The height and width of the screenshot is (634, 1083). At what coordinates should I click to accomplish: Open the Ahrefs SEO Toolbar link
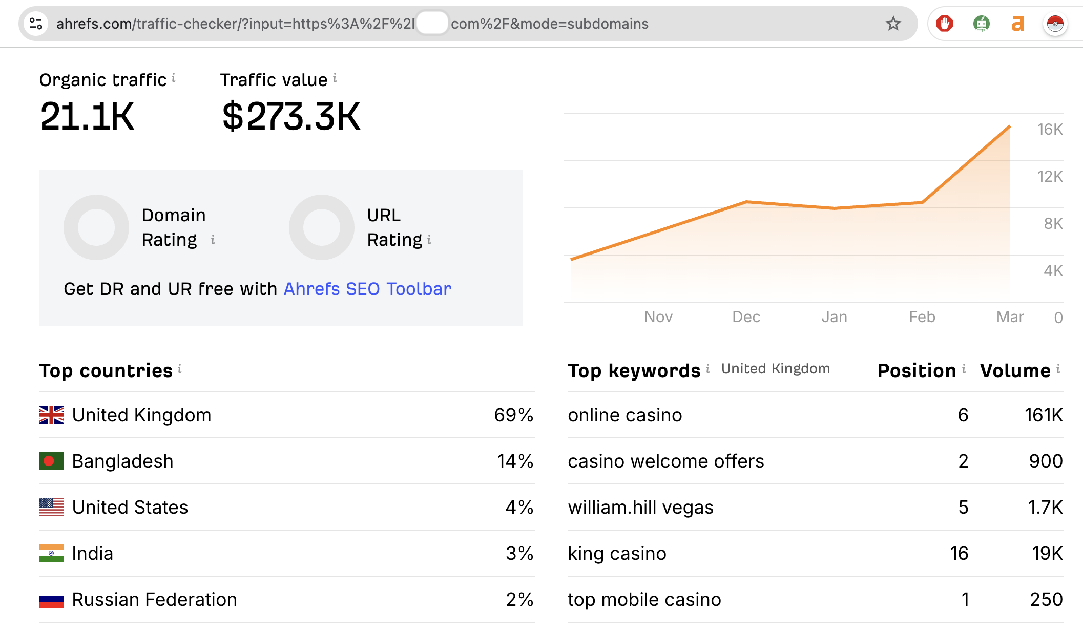[367, 289]
